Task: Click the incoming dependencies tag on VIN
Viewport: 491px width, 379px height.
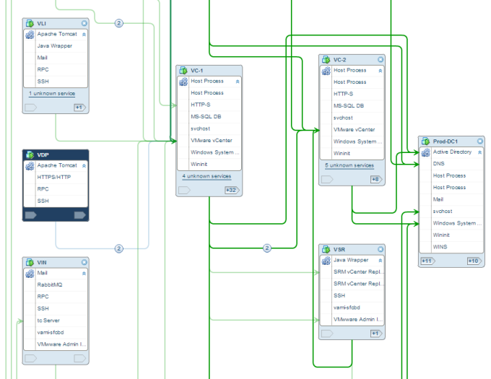Action: coord(30,358)
